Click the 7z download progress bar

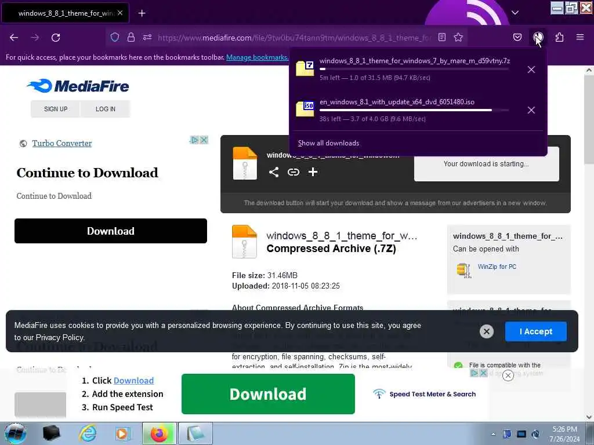pyautogui.click(x=414, y=69)
